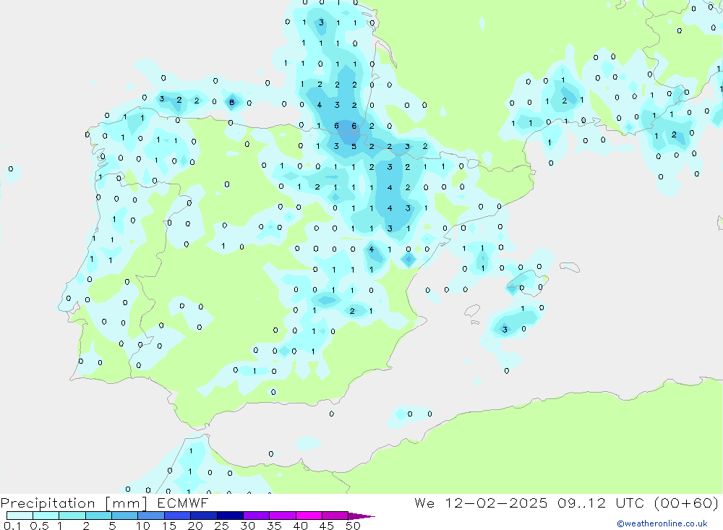Click the '5' value in the Pyrenees area
Viewport: 723px width, 530px height.
tap(354, 146)
